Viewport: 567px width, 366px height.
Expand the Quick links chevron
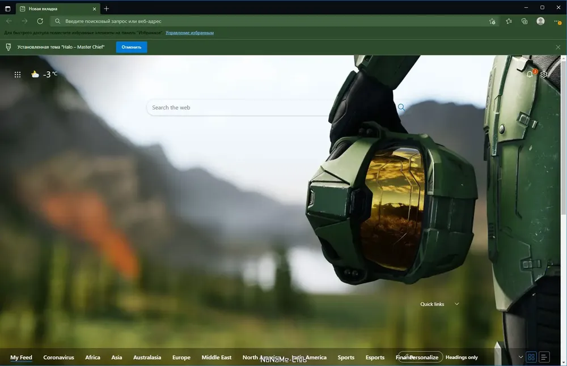pos(456,304)
